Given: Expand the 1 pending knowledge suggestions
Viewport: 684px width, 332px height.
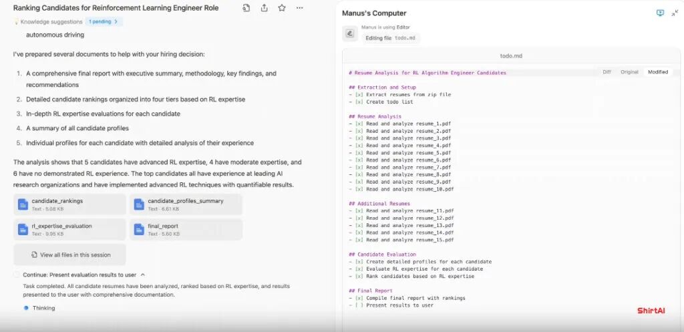Looking at the screenshot, I should tap(104, 21).
